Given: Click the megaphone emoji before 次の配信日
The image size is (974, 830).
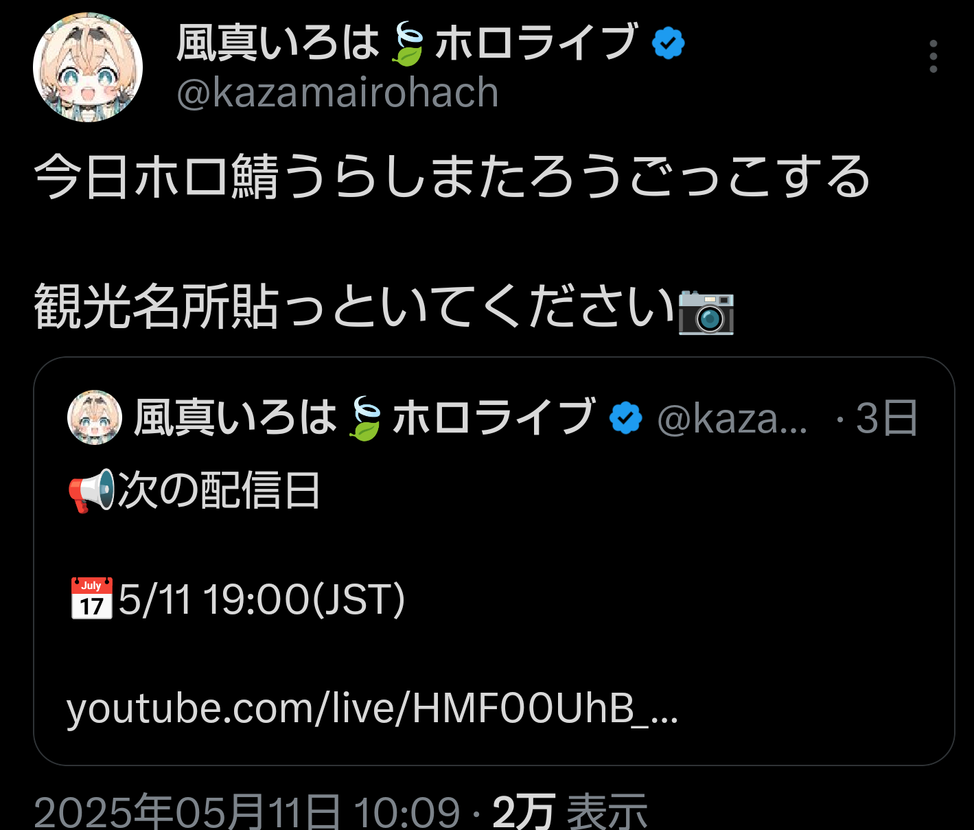Looking at the screenshot, I should tap(91, 491).
